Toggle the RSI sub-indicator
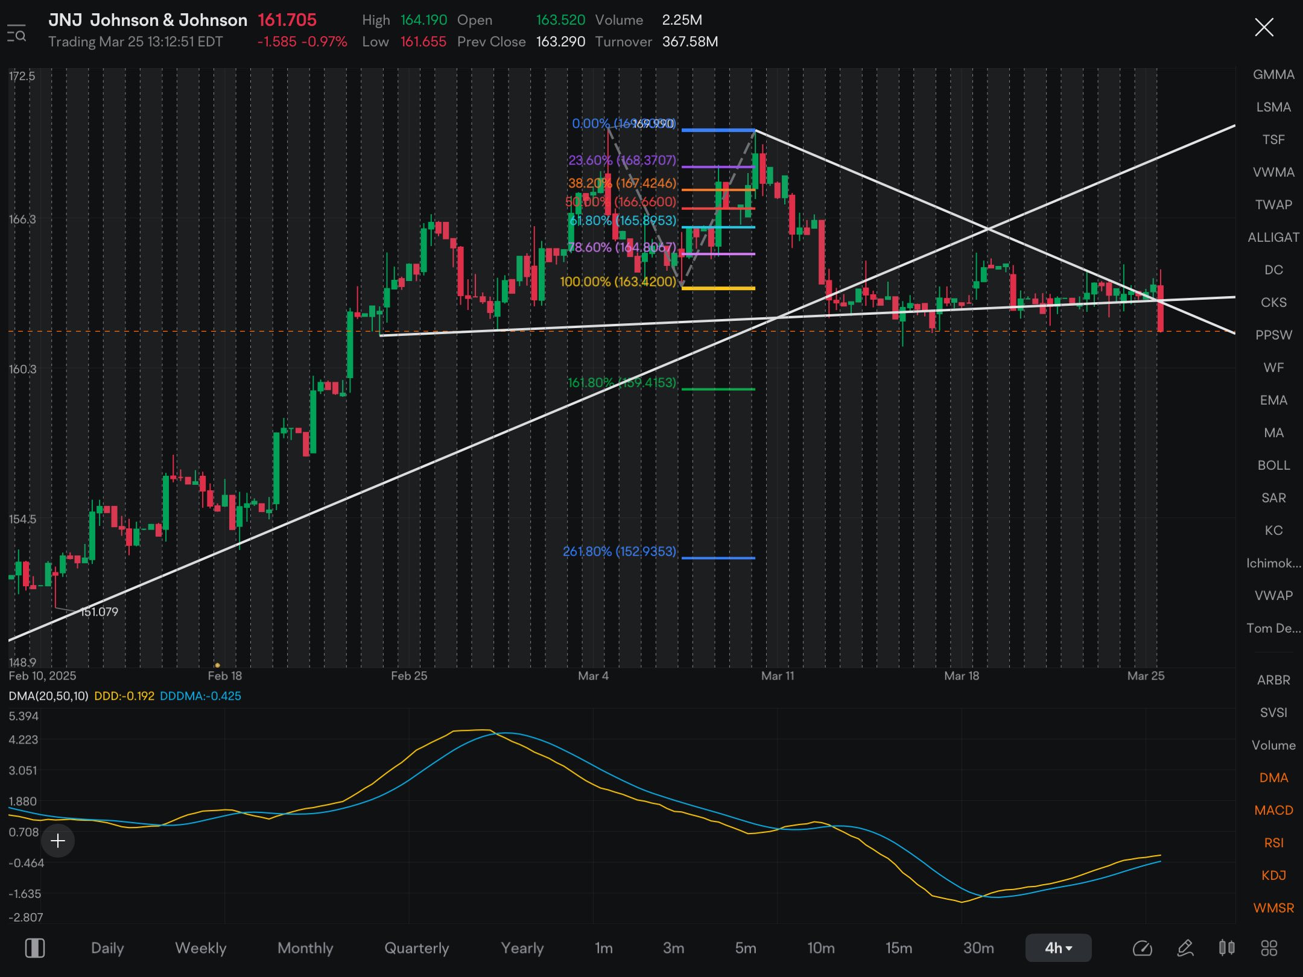Image resolution: width=1303 pixels, height=977 pixels. 1273,843
